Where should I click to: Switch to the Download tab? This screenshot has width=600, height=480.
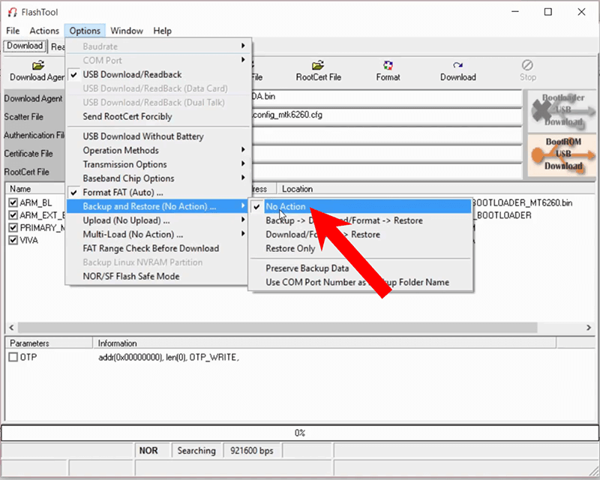[25, 46]
